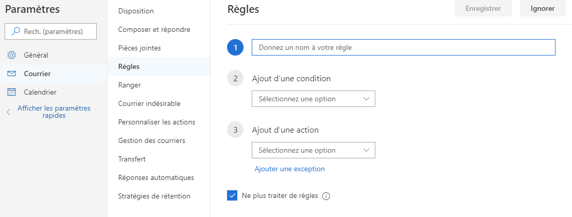The height and width of the screenshot is (217, 572).
Task: Click the rule name input field
Action: click(403, 47)
